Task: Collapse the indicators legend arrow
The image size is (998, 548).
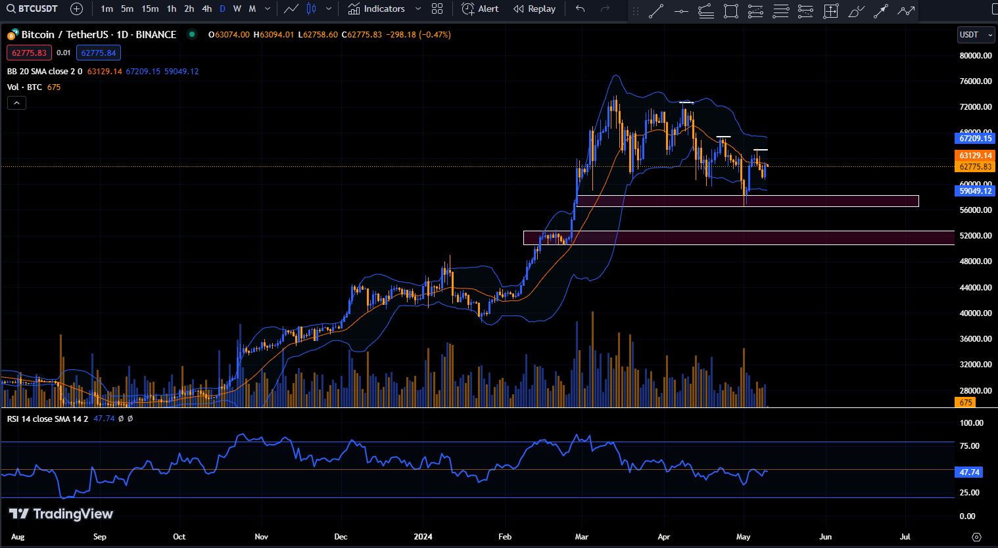Action: [x=16, y=103]
